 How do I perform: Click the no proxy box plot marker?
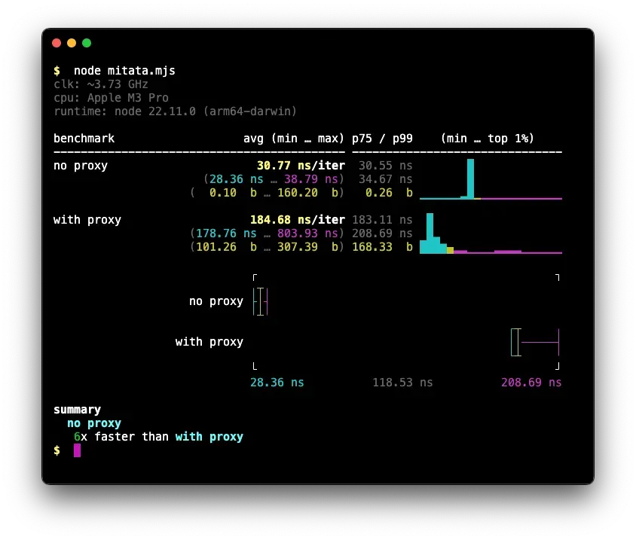261,301
